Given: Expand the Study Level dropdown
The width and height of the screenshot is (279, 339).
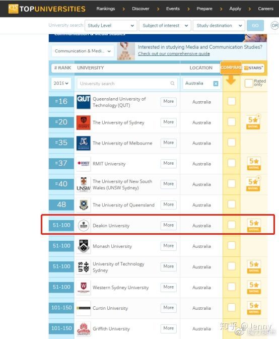Looking at the screenshot, I should click(111, 26).
